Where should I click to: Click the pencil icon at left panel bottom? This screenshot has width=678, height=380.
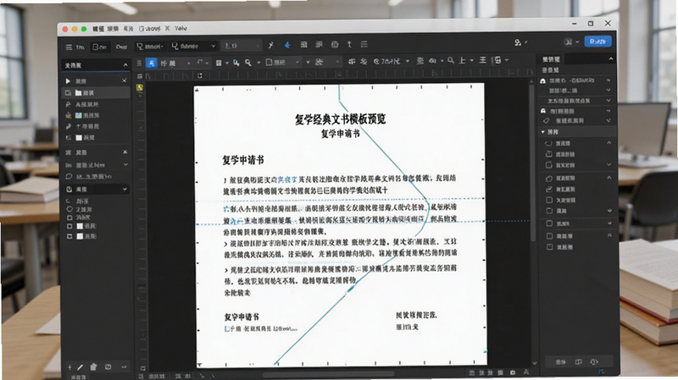(x=80, y=367)
